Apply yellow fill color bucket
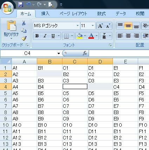Image resolution: width=149 pixels, height=150 pixels. (80, 36)
